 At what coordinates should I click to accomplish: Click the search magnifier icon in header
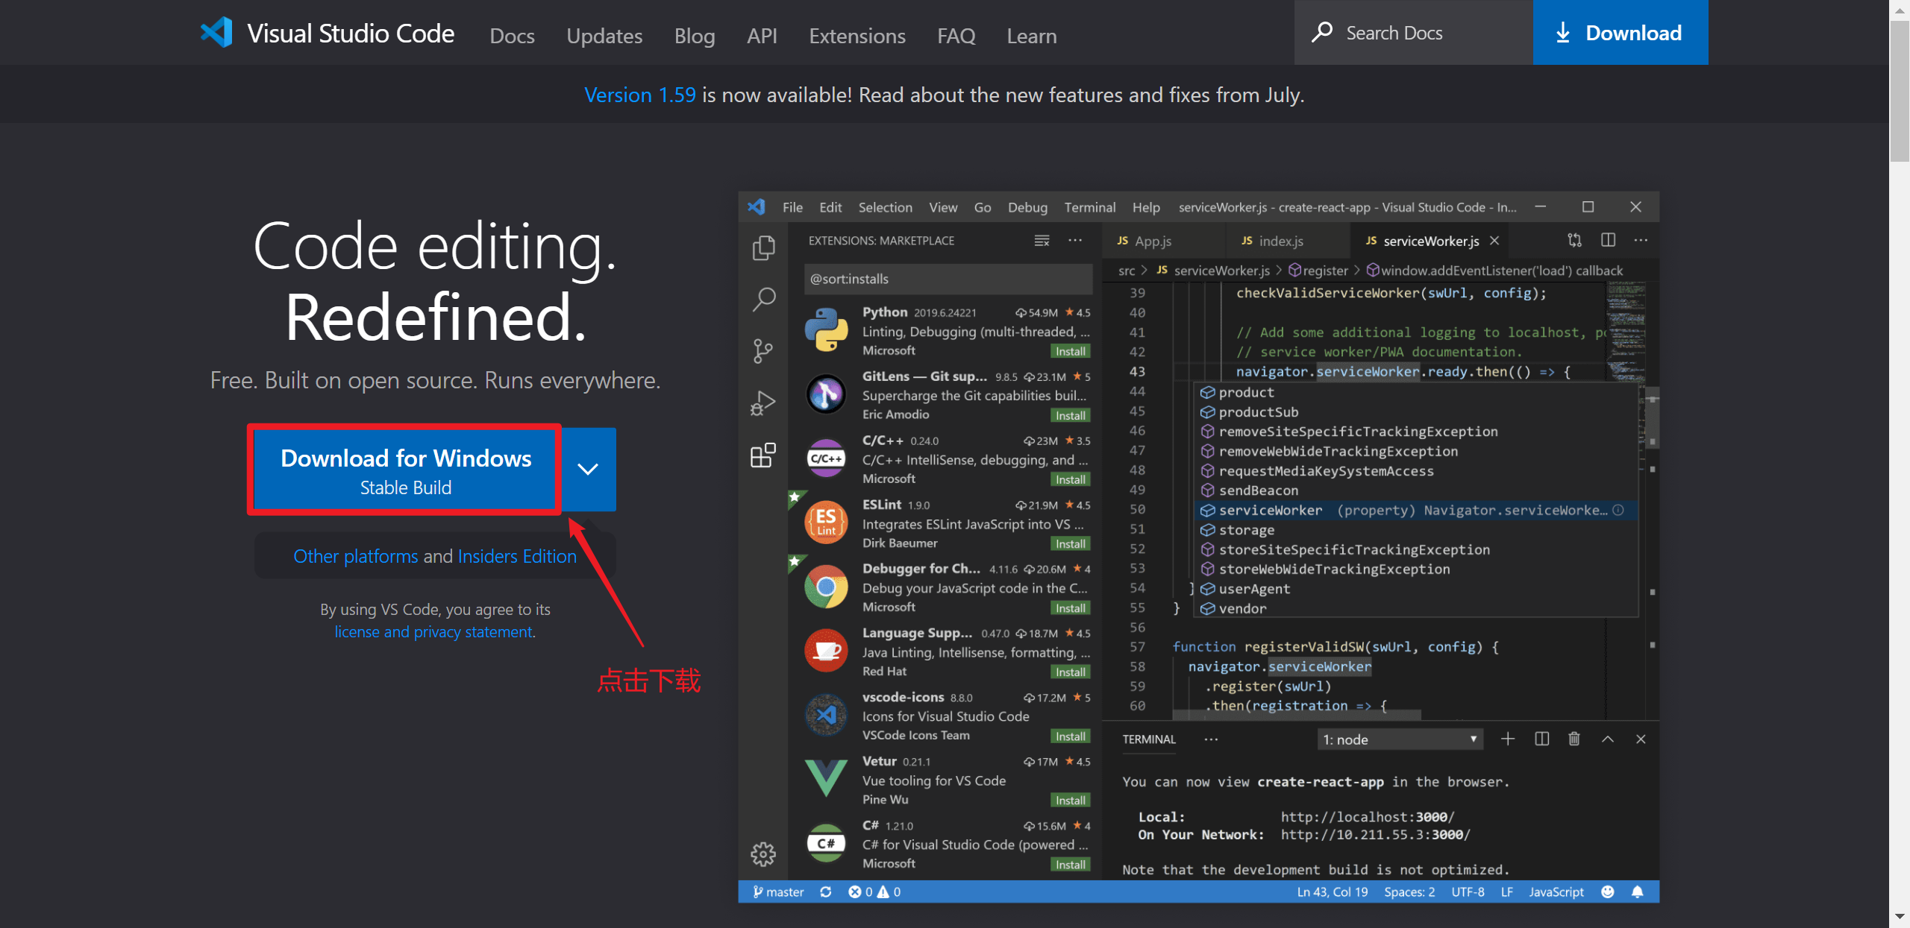click(1322, 32)
